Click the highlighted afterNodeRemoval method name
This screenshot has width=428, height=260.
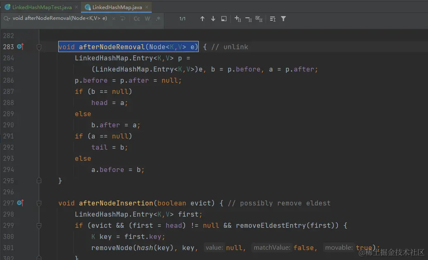(x=112, y=47)
